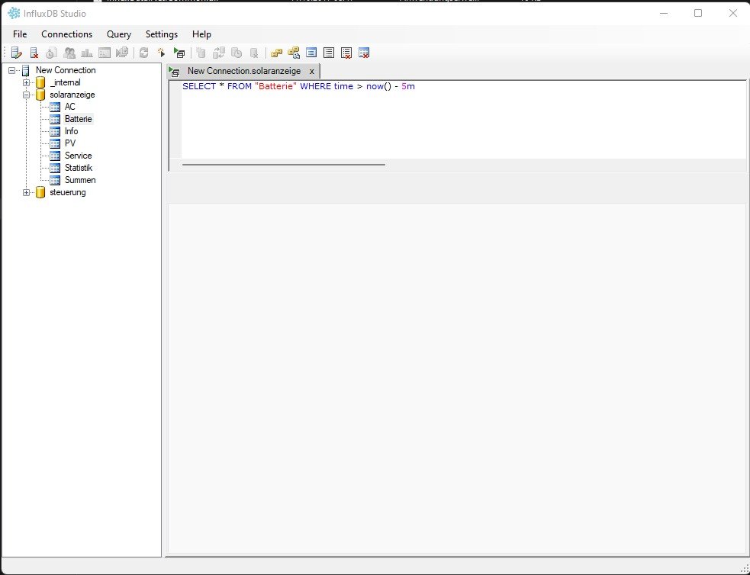Select the Statistik measurement in tree
Viewport: 750px width, 575px height.
(x=78, y=168)
